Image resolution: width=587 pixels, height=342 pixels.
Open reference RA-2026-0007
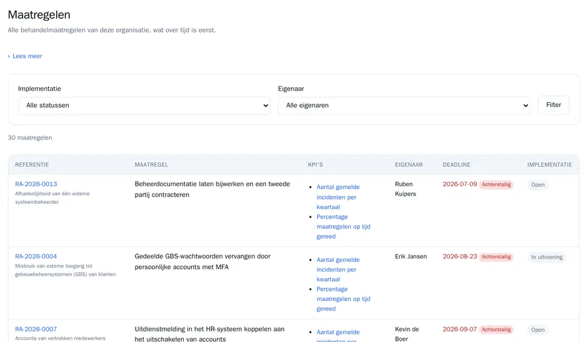(36, 329)
